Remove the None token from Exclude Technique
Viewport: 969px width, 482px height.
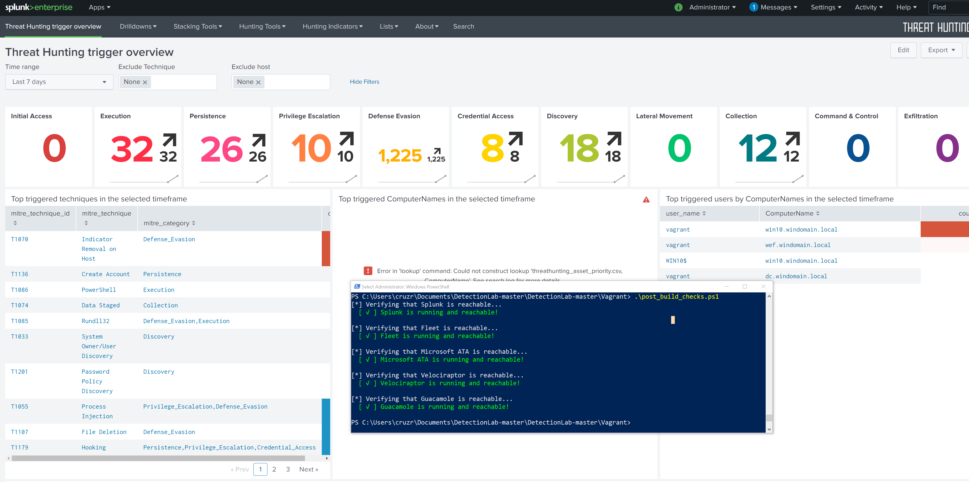146,82
